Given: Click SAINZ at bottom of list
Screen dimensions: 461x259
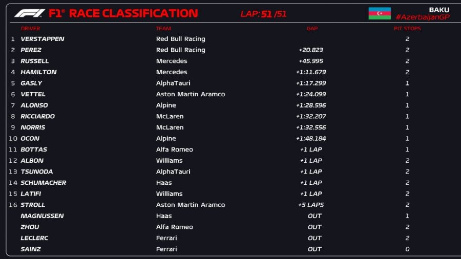Looking at the screenshot, I should [31, 249].
